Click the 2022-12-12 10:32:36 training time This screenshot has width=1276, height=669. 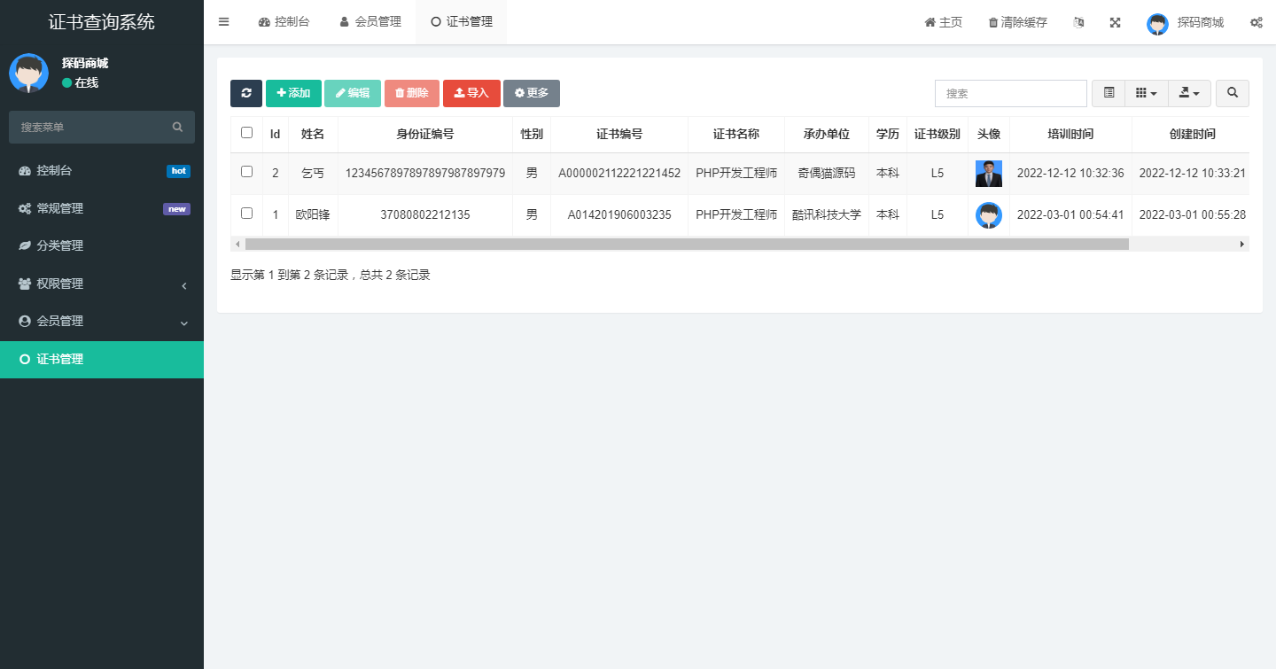tap(1070, 173)
